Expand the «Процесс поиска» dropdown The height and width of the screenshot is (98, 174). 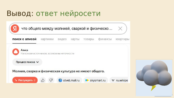[x=27, y=62]
